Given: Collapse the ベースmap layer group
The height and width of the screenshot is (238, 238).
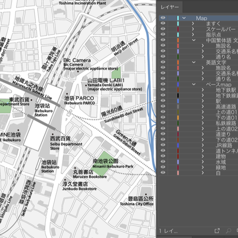Looking at the screenshot, I should pyautogui.click(x=194, y=84).
